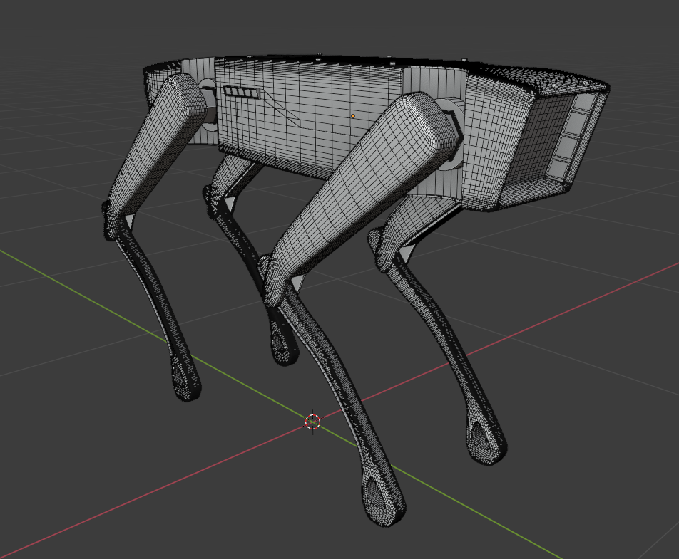Click the 3D cursor at the world origin
The height and width of the screenshot is (559, 679).
313,422
